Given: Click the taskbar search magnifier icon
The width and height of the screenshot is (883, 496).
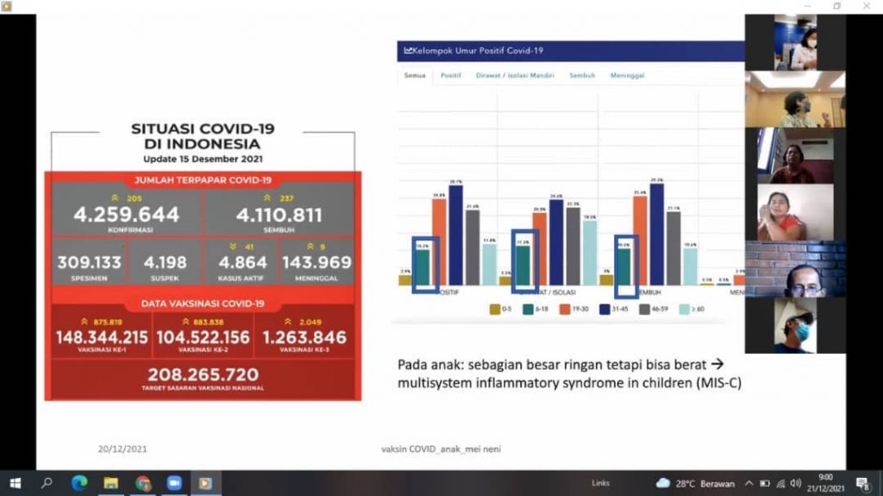Looking at the screenshot, I should pos(47,483).
